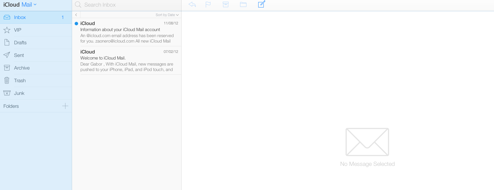Collapse the mailbox sidebar with chevron
Screen dimensions: 494x190
pos(76,15)
